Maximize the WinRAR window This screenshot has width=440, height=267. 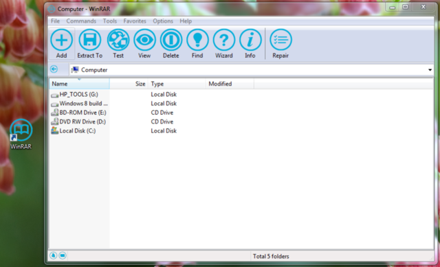(x=405, y=8)
